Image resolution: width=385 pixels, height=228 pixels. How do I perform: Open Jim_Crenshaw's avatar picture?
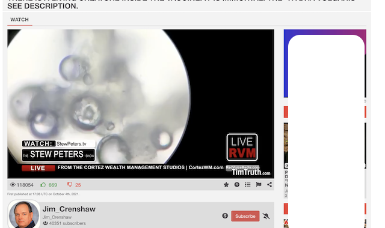[x=24, y=215]
